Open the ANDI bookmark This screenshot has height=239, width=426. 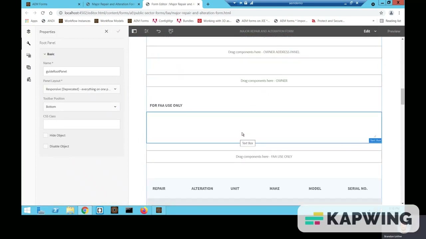tap(48, 21)
